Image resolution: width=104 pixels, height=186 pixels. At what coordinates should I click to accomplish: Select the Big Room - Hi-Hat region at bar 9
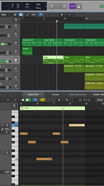coord(74,68)
